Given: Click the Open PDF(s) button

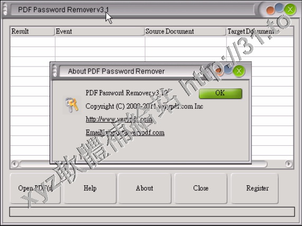Looking at the screenshot, I should point(35,189).
